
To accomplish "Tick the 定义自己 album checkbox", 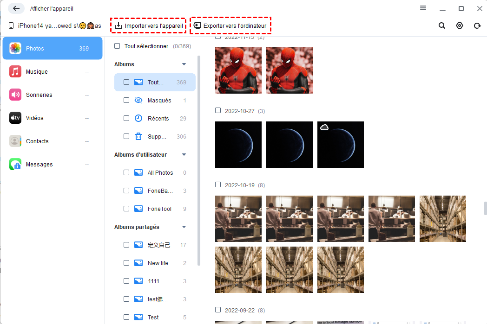I will [126, 245].
